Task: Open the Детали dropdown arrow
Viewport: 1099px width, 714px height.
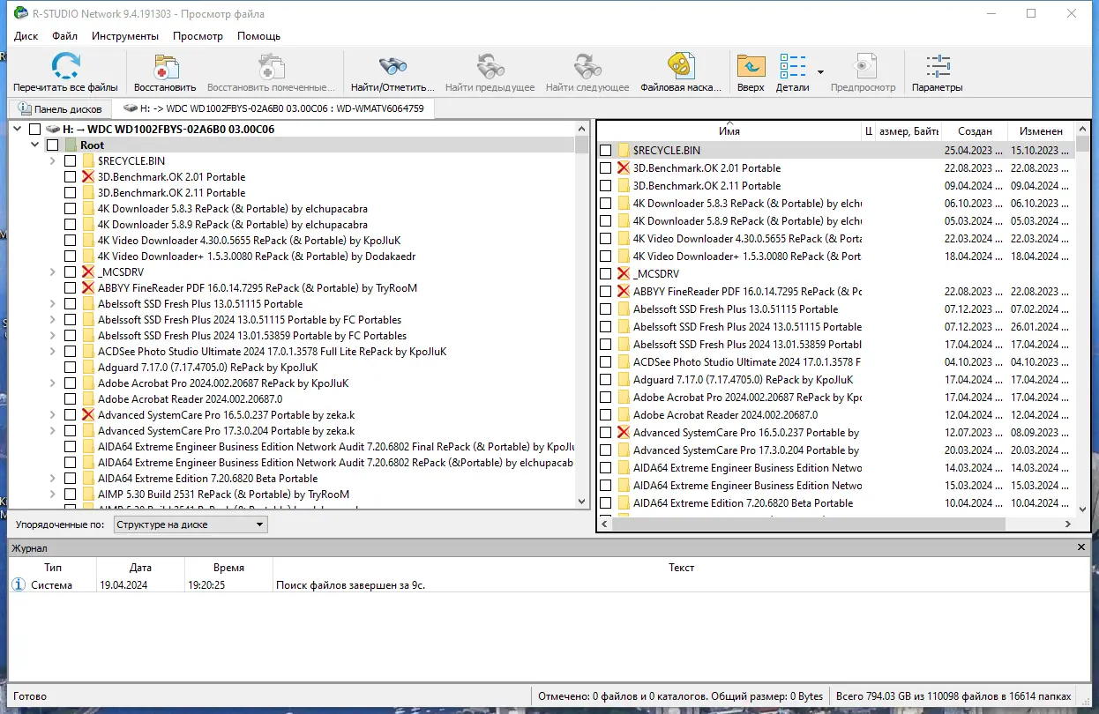Action: tap(820, 72)
